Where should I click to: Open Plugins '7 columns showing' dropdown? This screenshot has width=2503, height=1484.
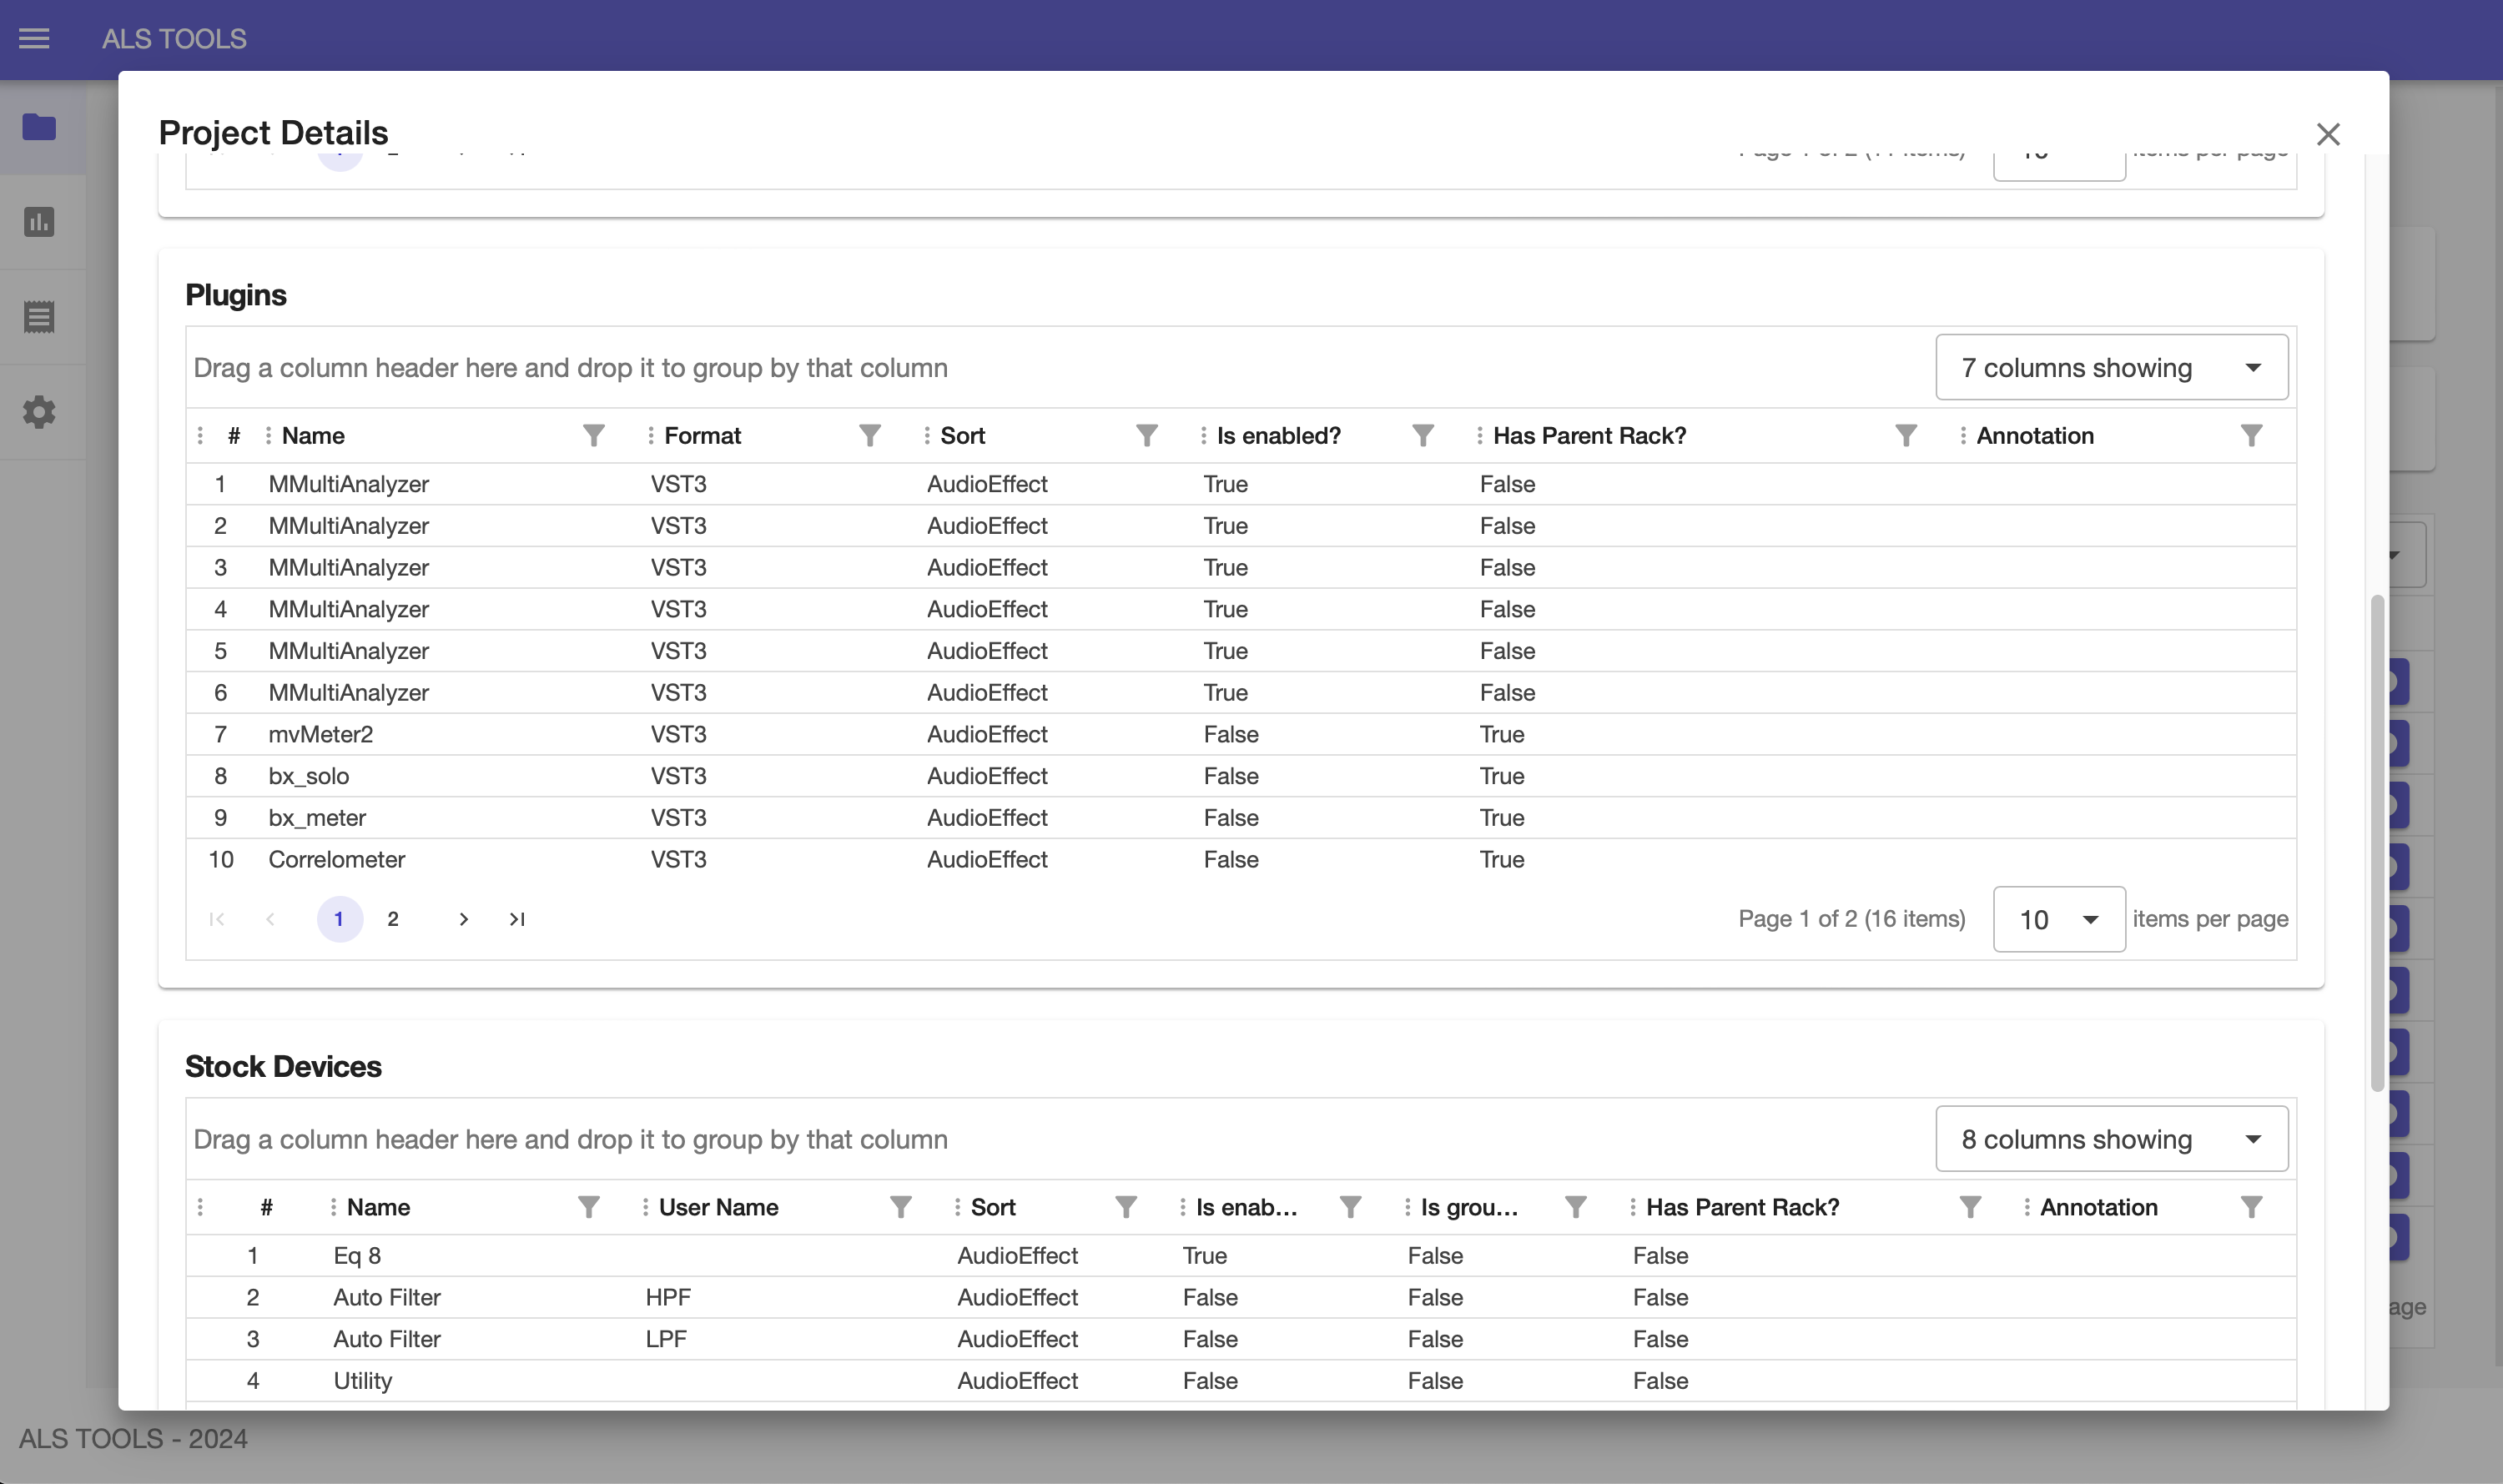coord(2111,368)
